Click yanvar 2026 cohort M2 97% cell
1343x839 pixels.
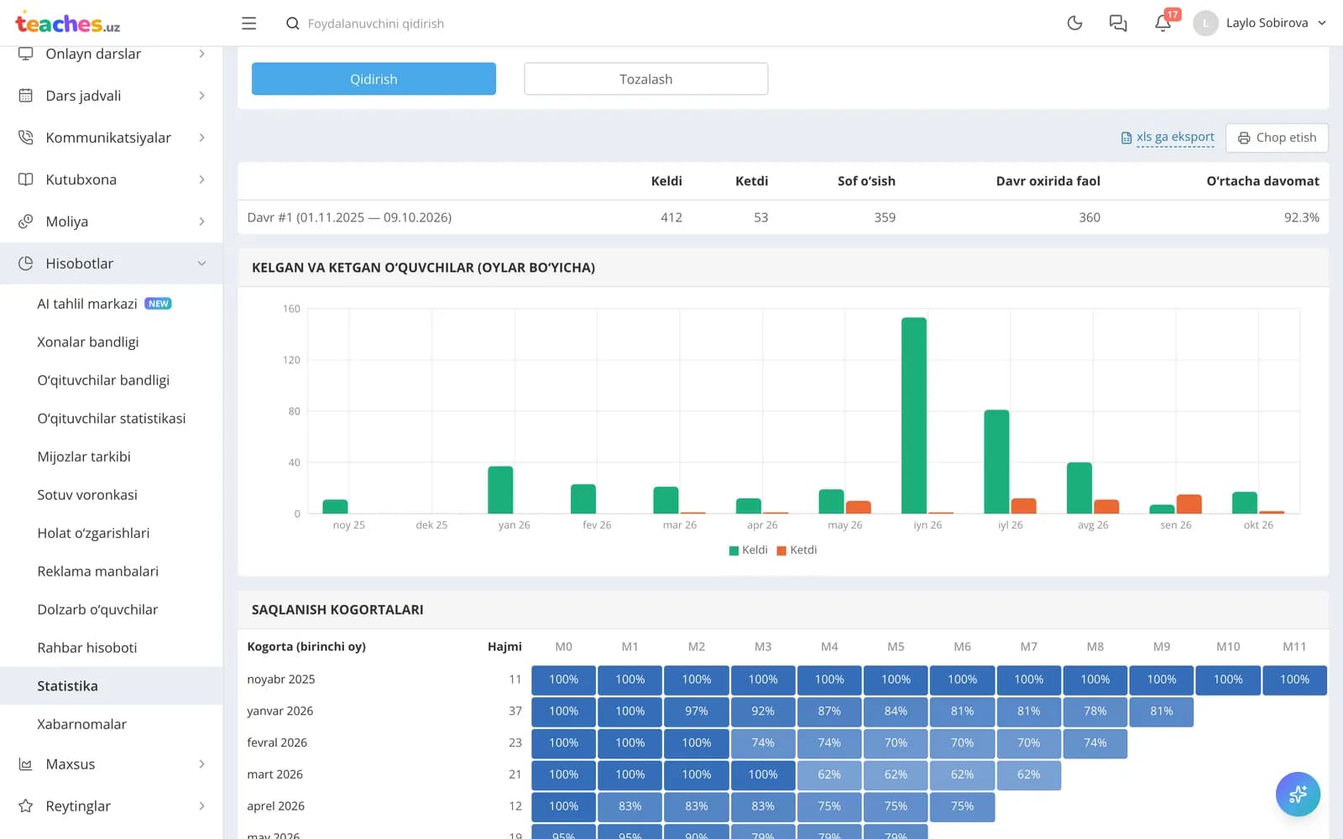click(x=697, y=711)
